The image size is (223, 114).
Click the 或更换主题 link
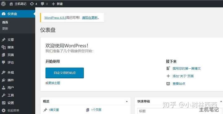coord(53,83)
